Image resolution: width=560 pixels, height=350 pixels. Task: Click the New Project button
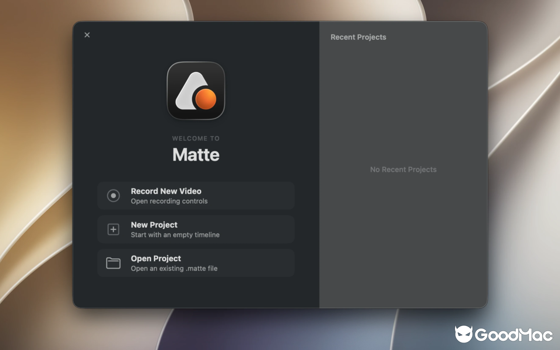click(x=196, y=229)
